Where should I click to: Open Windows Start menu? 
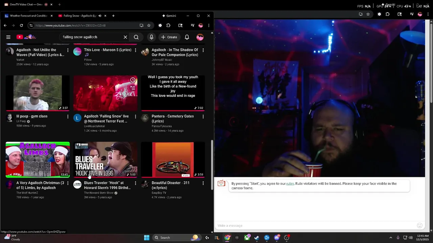pos(146,238)
